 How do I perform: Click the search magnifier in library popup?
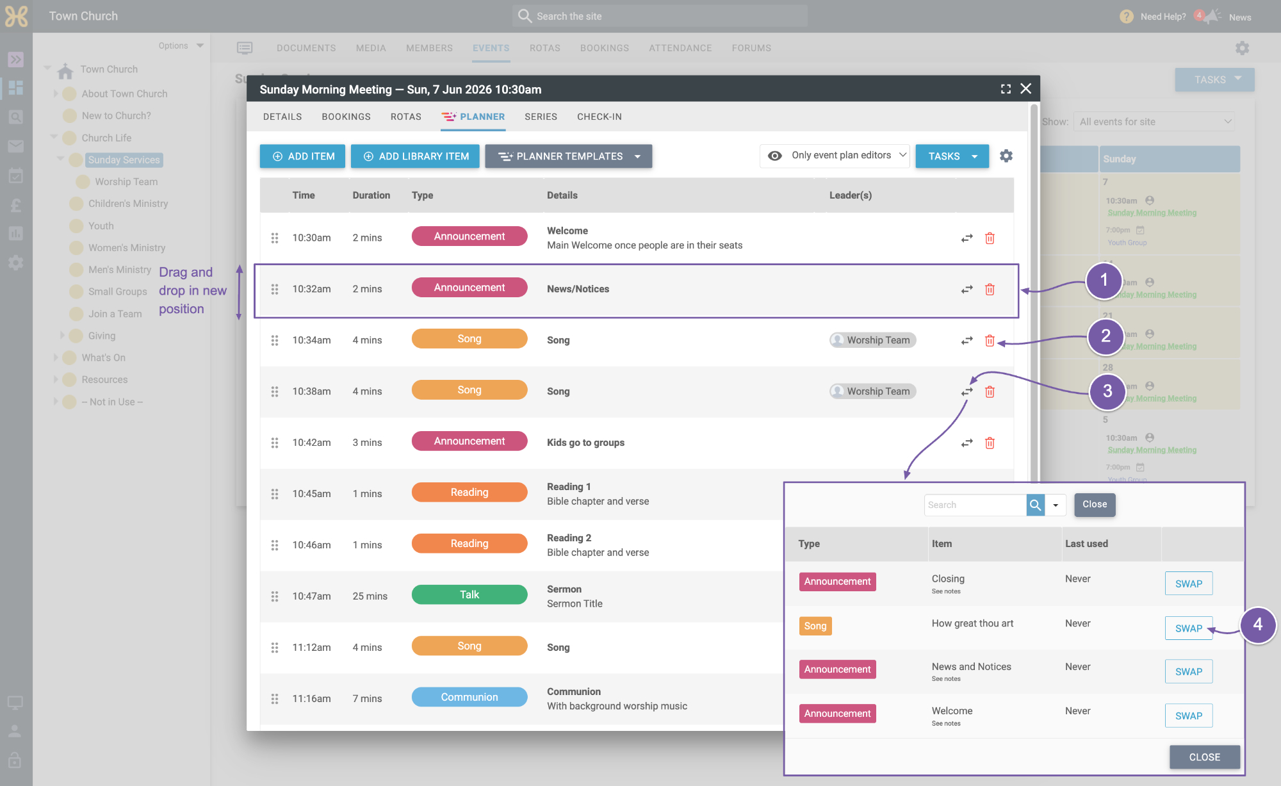point(1036,505)
